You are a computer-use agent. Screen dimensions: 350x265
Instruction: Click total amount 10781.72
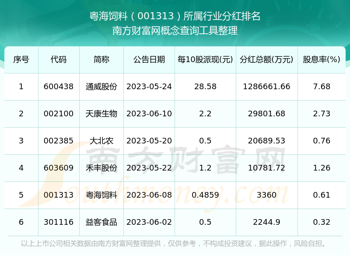[266, 168]
